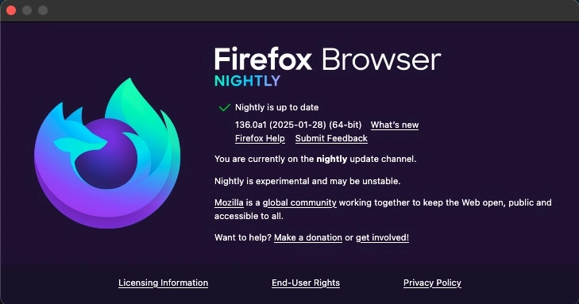Click the Firefox Nightly logo
Viewport: 579px width, 304px height.
click(107, 153)
